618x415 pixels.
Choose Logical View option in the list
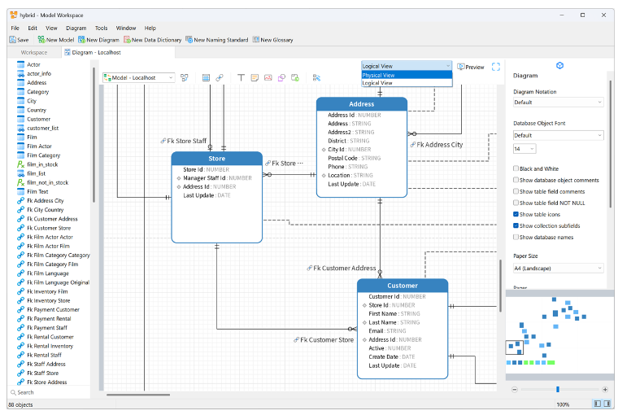(407, 83)
